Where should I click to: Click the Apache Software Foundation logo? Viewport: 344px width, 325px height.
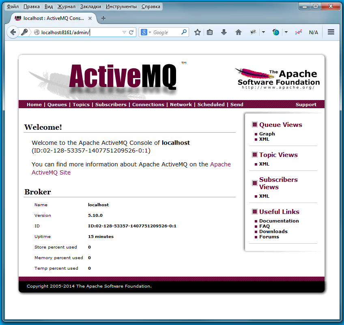(x=278, y=79)
